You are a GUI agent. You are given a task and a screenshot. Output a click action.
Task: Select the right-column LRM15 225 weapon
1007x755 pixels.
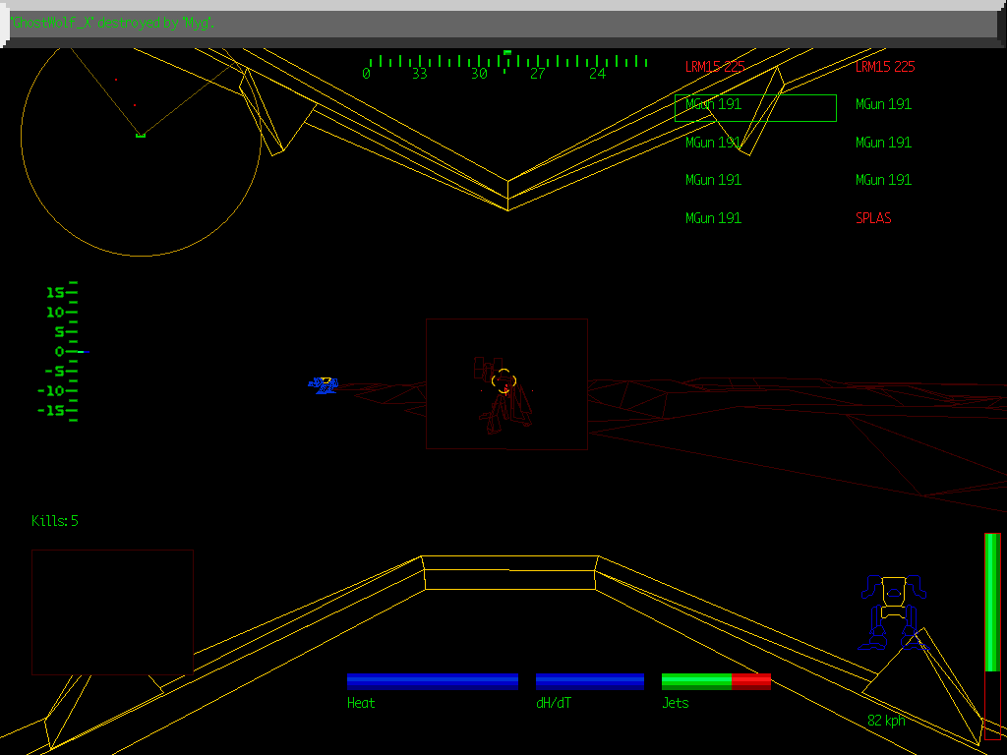(884, 67)
